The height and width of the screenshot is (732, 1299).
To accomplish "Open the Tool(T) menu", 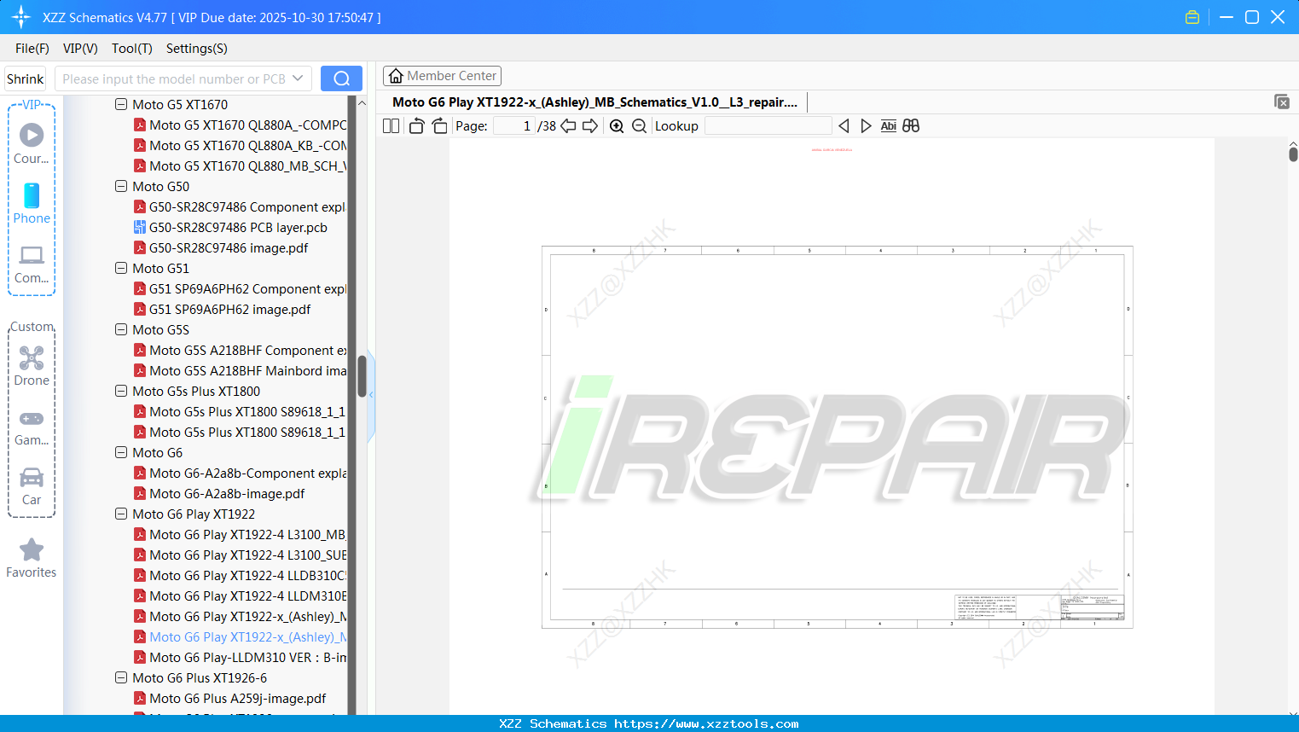I will (131, 49).
